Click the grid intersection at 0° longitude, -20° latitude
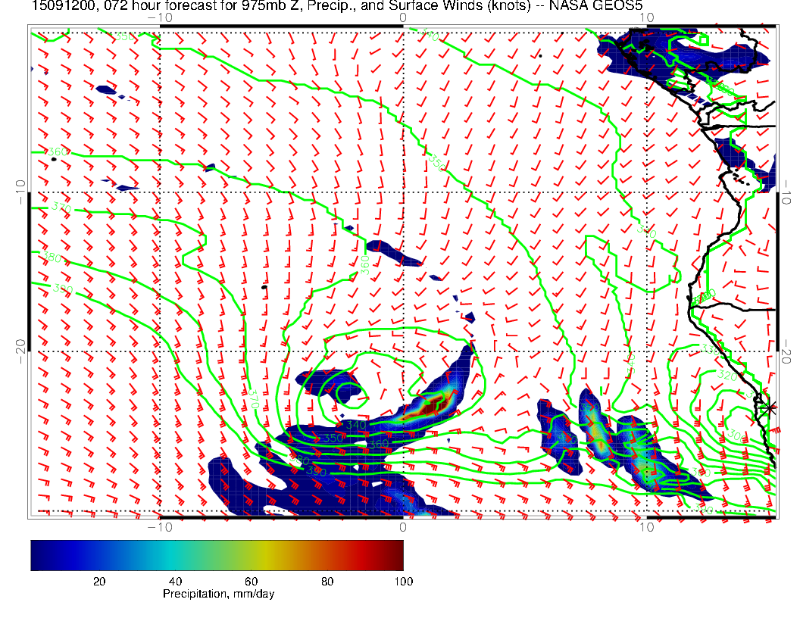The width and height of the screenshot is (800, 618). [x=403, y=352]
